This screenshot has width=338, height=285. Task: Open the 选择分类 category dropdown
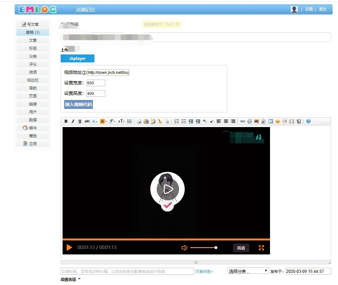click(x=248, y=271)
